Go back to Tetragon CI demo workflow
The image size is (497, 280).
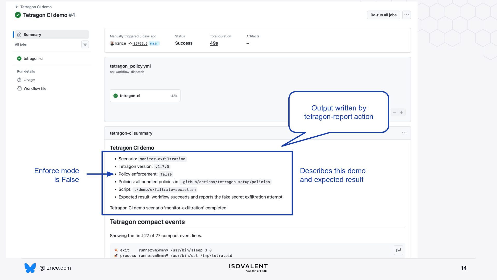pyautogui.click(x=33, y=7)
